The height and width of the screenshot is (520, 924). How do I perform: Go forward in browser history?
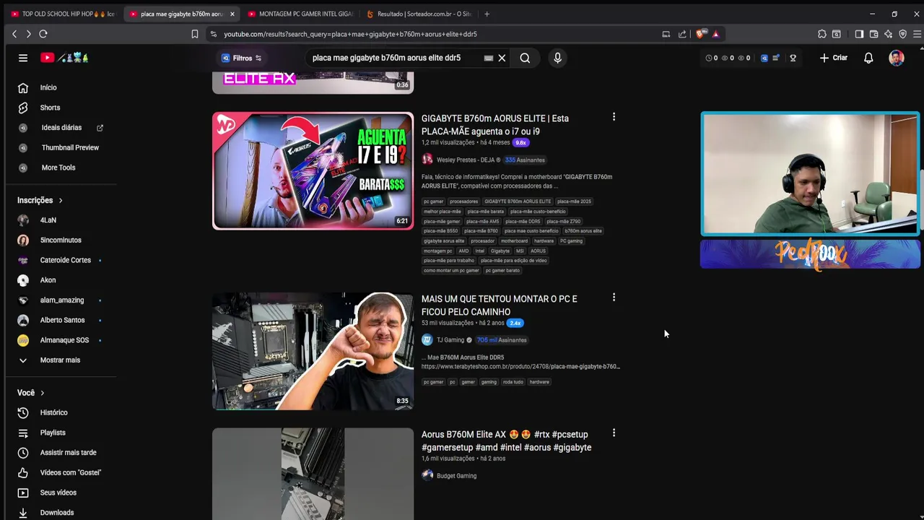[x=28, y=34]
